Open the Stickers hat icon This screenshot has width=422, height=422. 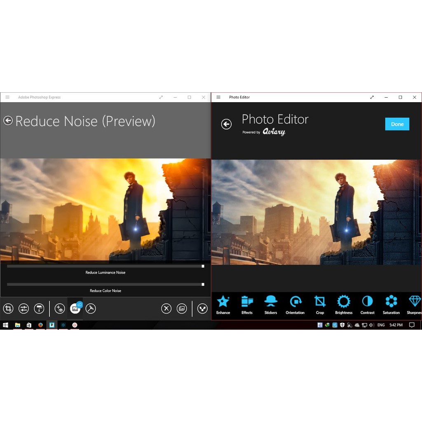click(271, 304)
